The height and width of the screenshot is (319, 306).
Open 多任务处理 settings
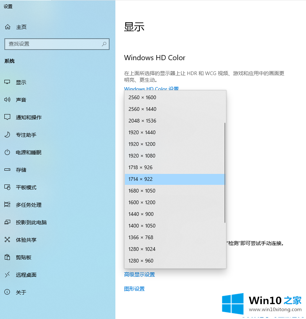(29, 205)
